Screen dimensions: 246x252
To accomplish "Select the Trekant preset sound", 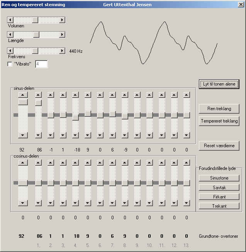I will click(219, 206).
